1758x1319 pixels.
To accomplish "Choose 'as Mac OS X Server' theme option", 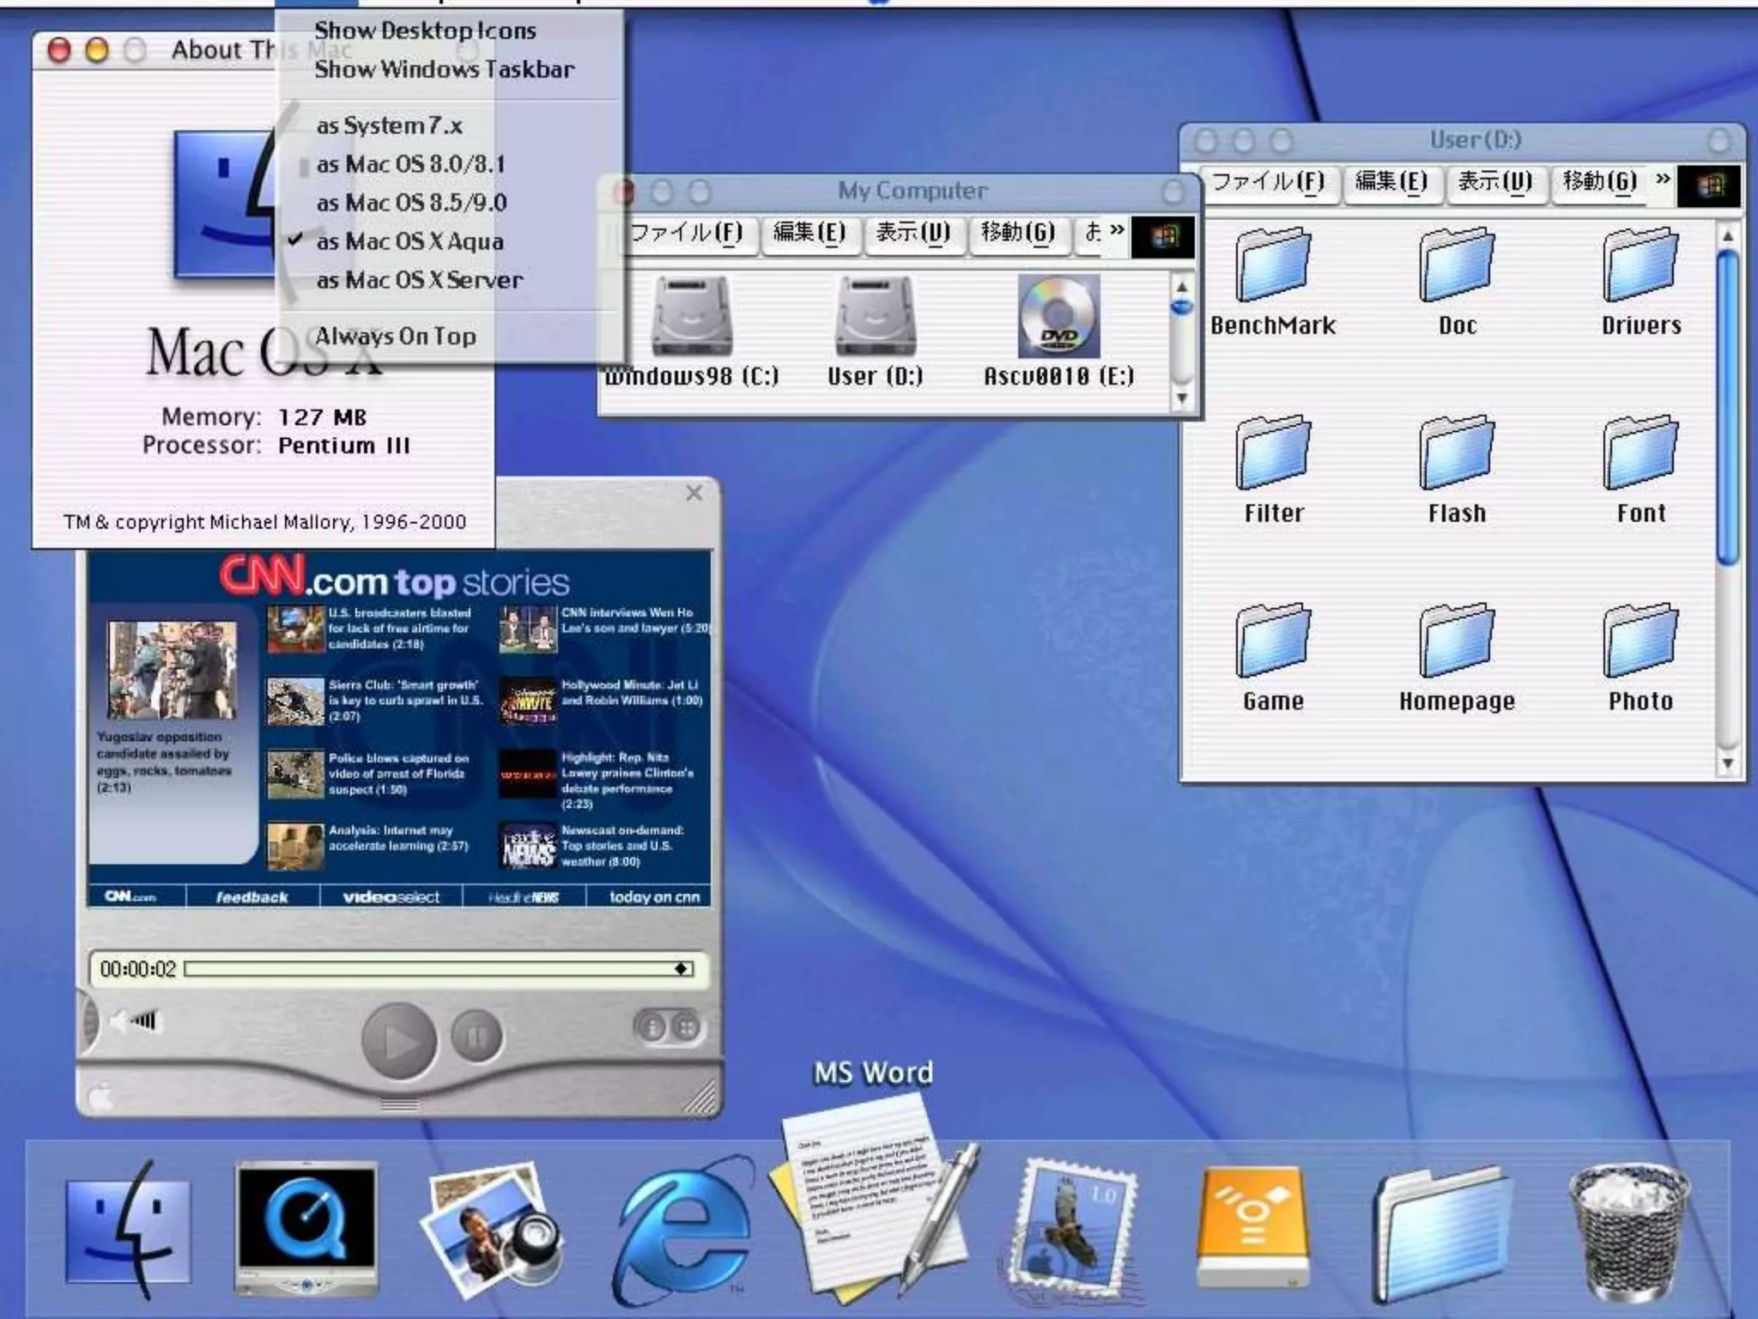I will [419, 281].
